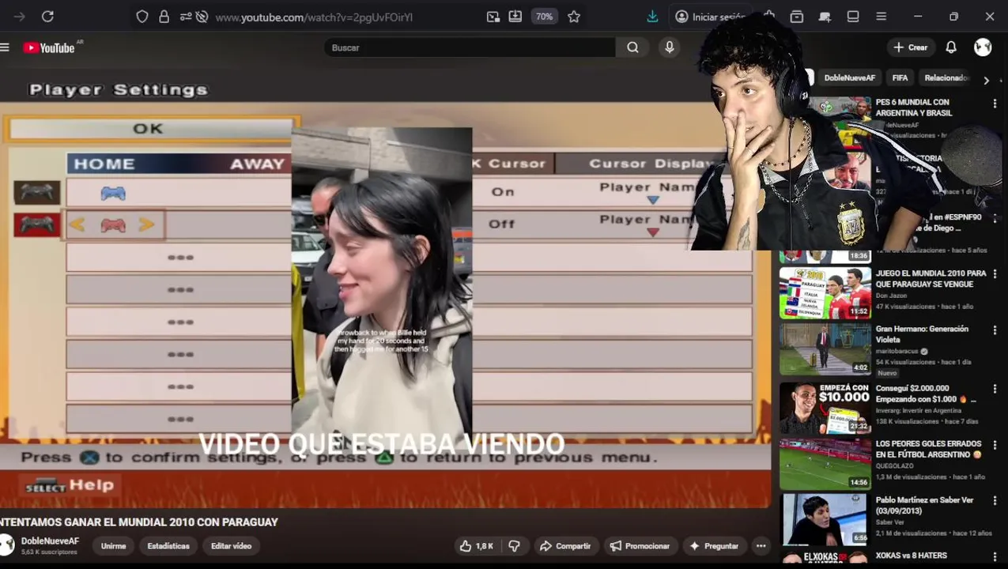This screenshot has width=1008, height=569.
Task: Open the Crear create button
Action: (x=910, y=47)
